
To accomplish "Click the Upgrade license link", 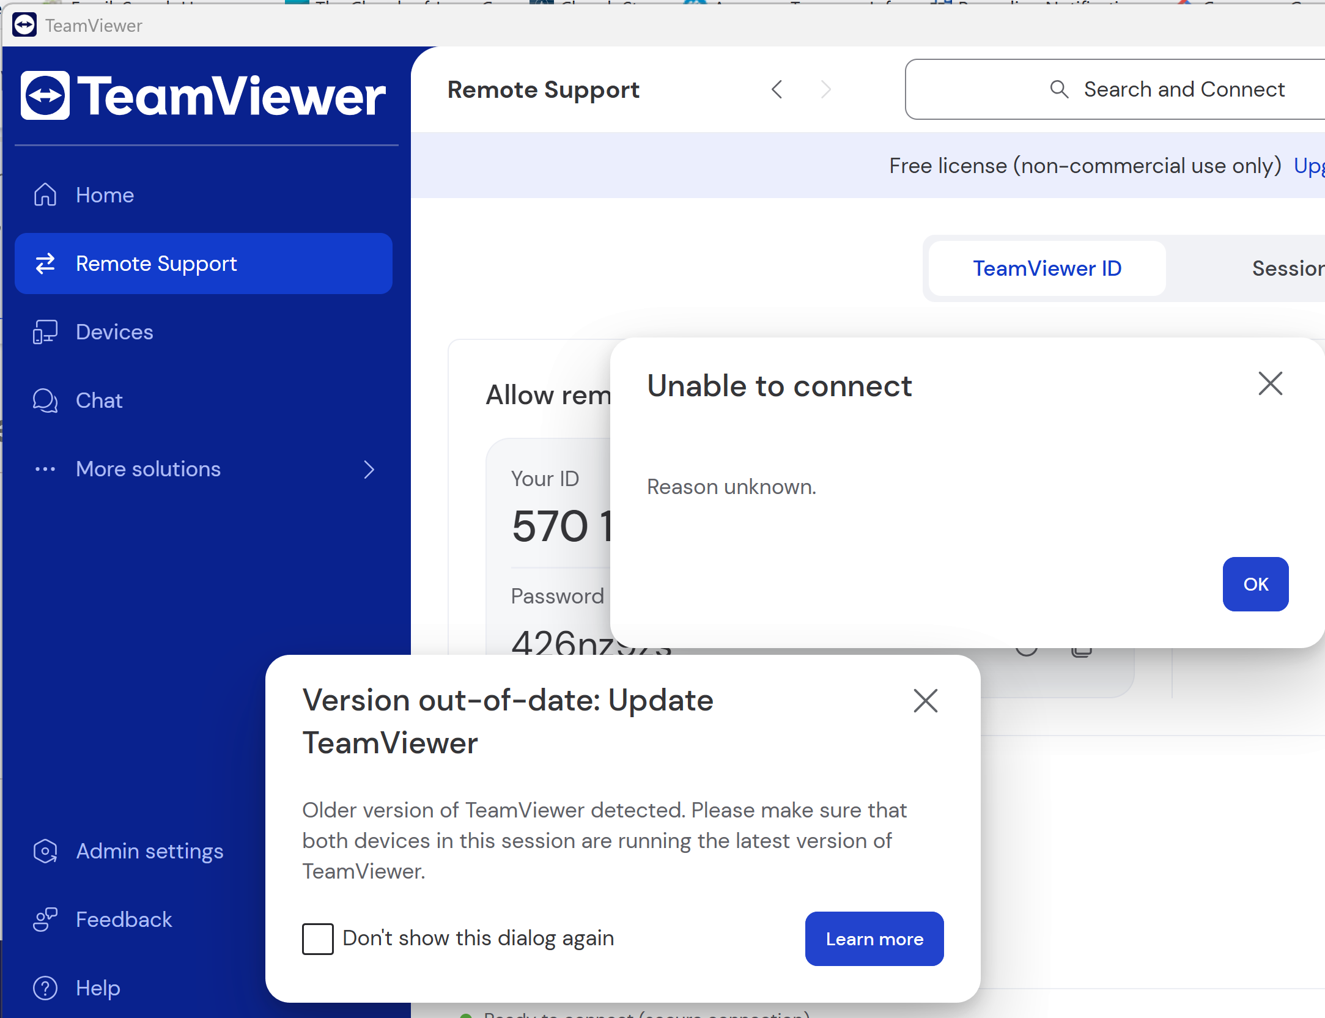I will point(1309,166).
